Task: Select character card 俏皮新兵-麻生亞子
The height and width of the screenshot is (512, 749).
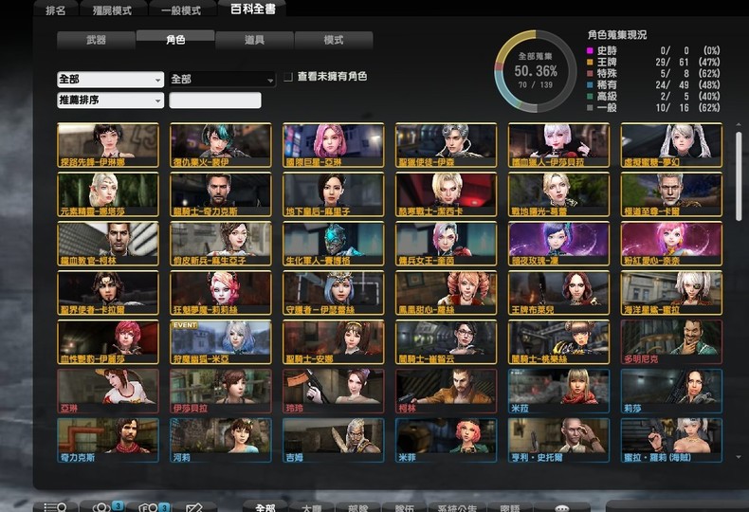Action: click(221, 244)
